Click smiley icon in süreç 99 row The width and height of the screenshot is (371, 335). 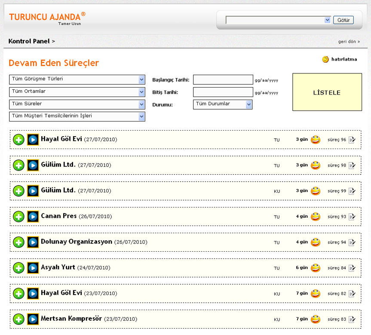(x=316, y=191)
